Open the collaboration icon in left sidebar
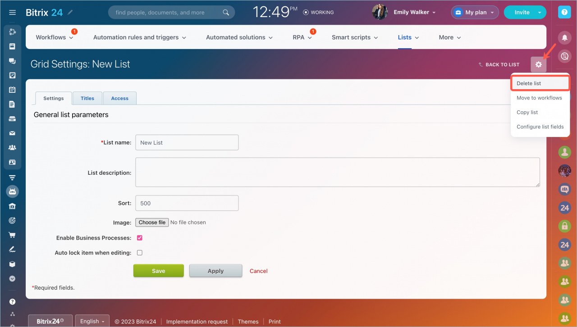This screenshot has height=327, width=577. click(x=13, y=32)
